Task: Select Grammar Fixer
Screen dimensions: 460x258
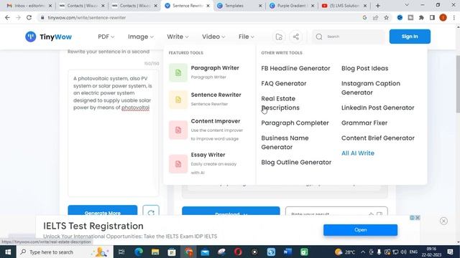Action: point(364,123)
